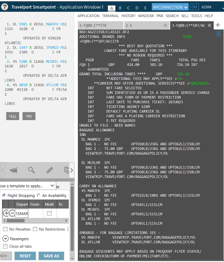Click the documents copy icon
Image resolution: width=224 pixels, height=262 pixels.
click(x=66, y=170)
